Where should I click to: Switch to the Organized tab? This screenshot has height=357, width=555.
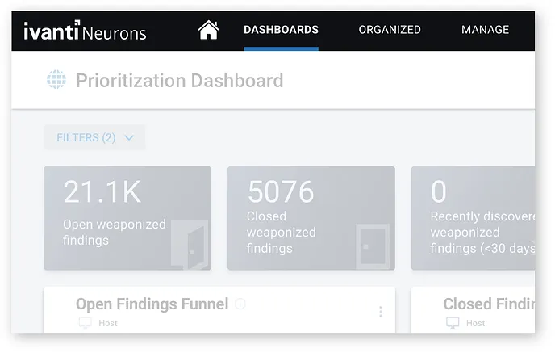(390, 30)
